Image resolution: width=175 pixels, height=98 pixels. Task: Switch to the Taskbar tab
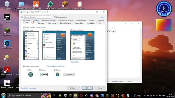click(x=36, y=21)
